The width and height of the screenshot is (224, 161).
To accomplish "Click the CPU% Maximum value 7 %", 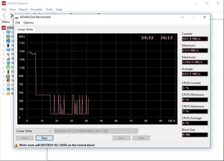I will click(195, 111).
